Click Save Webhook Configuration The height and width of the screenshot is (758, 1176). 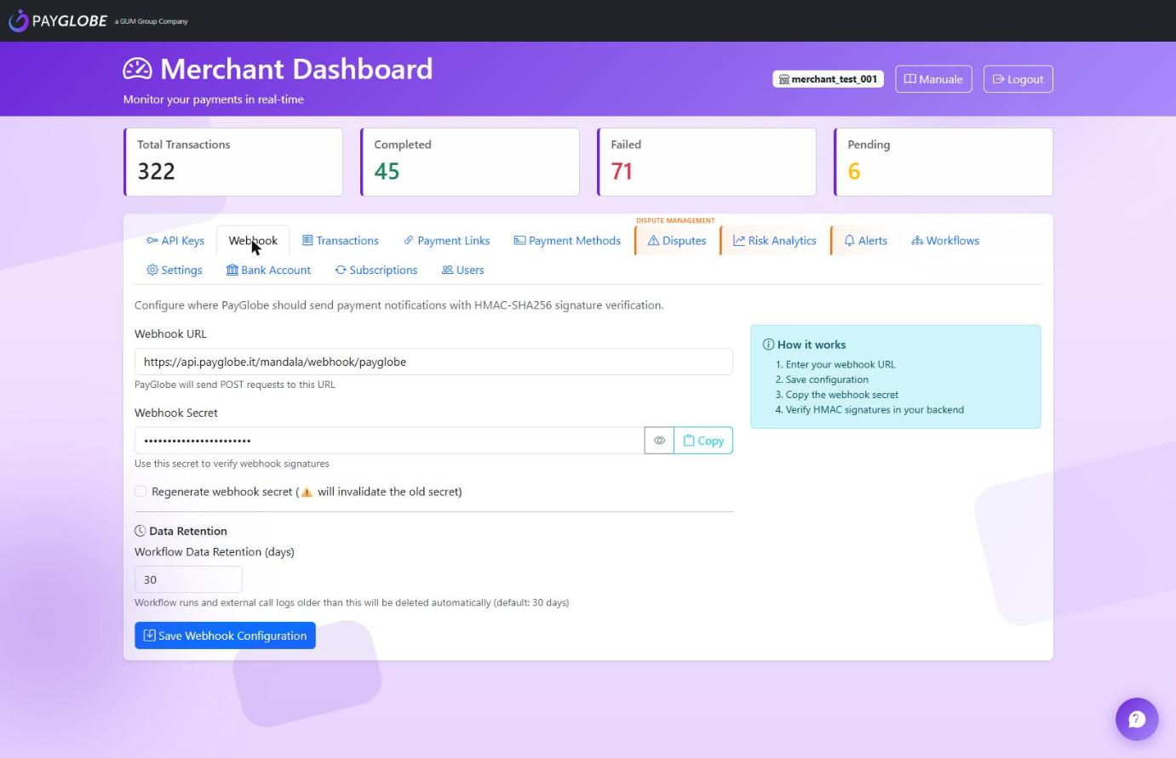click(225, 635)
